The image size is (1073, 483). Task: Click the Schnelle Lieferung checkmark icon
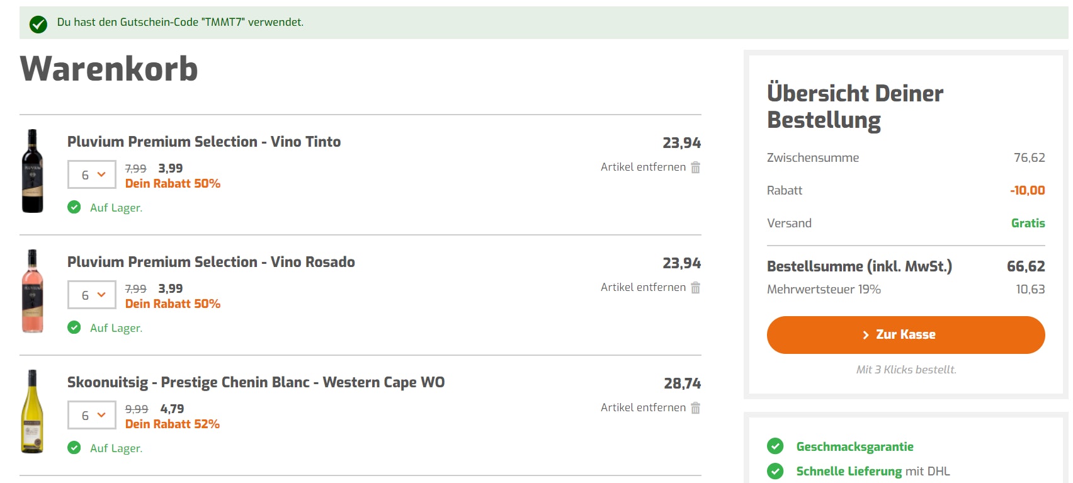(775, 471)
